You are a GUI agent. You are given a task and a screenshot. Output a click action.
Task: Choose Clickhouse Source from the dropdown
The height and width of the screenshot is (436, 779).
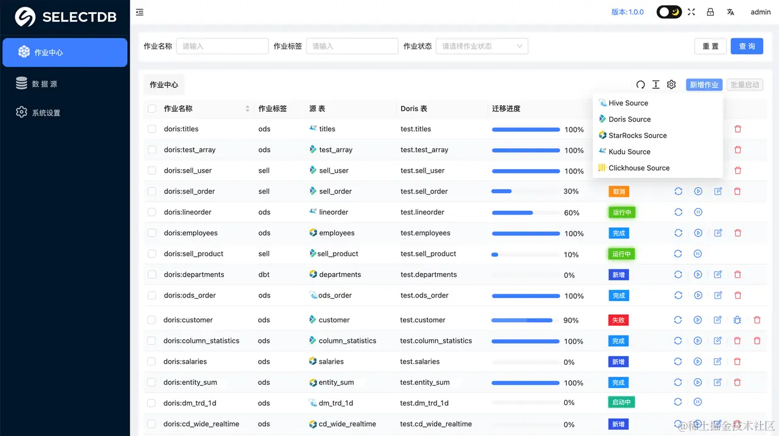(657, 168)
